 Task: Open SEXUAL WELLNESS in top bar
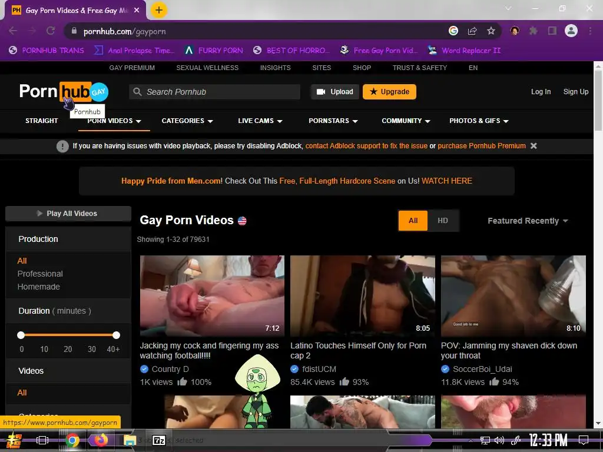click(x=207, y=68)
